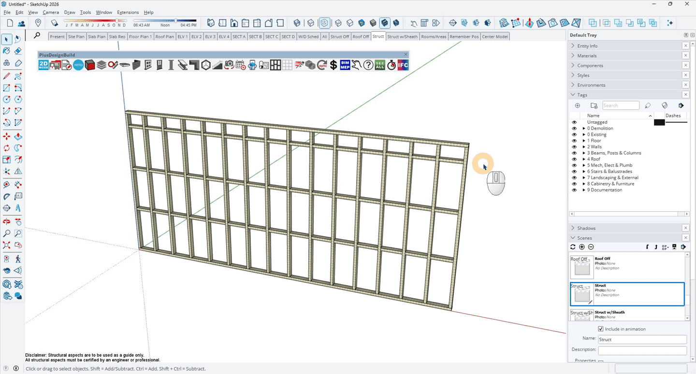Expand the 2 Walls tag tree

tap(584, 146)
